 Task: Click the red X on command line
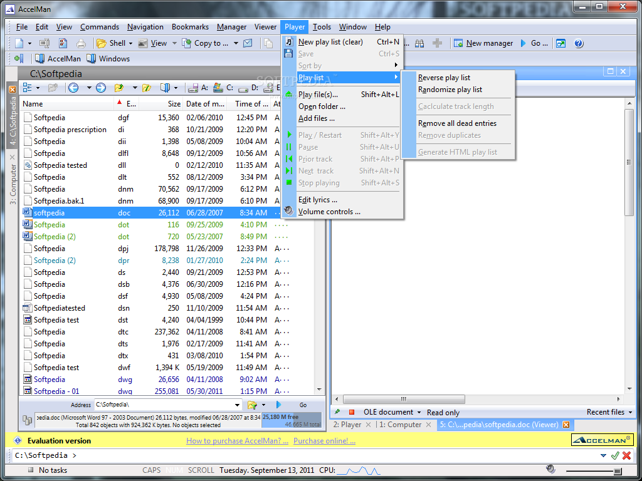(626, 456)
